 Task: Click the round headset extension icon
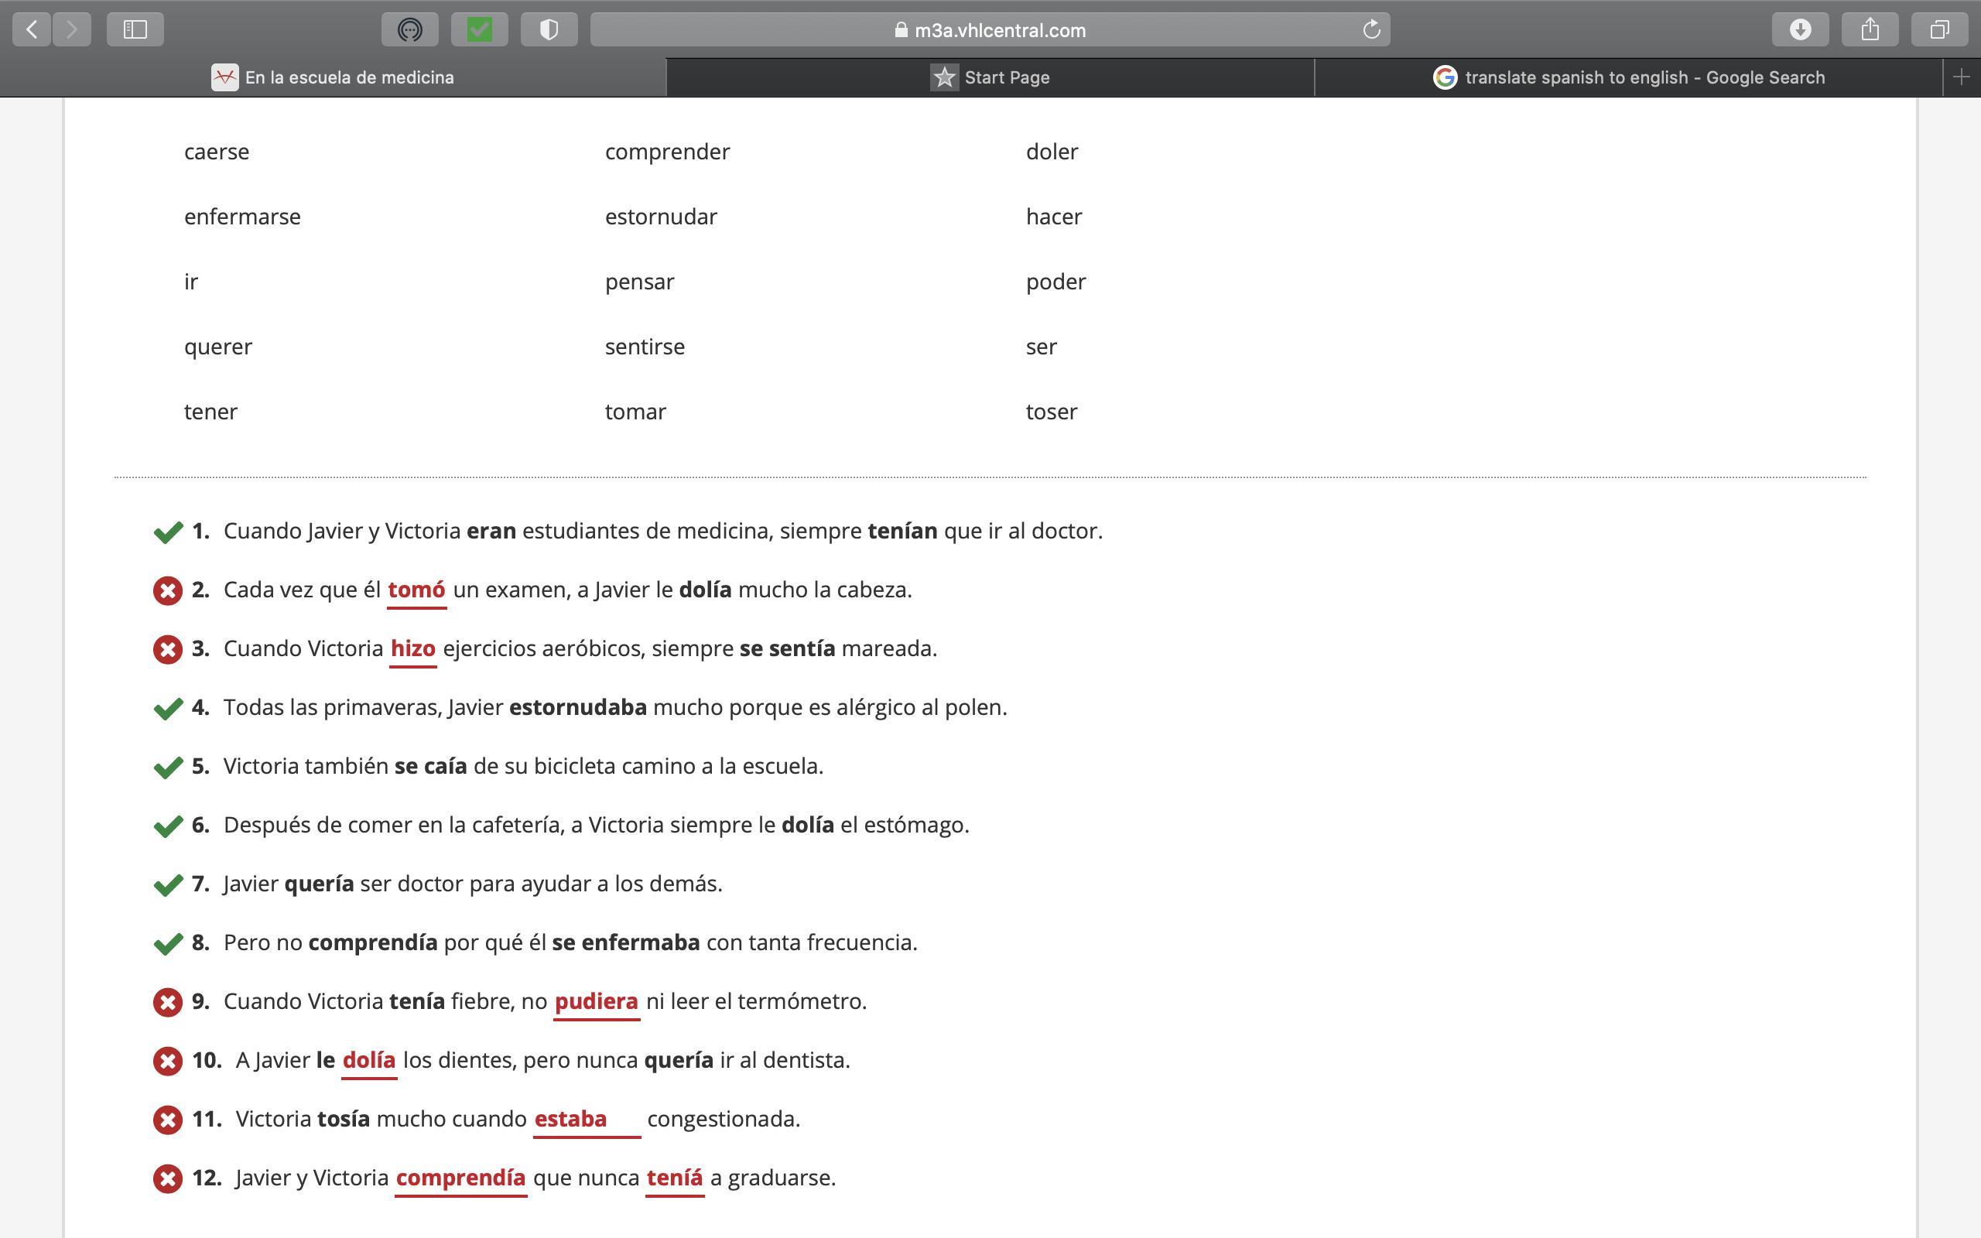point(409,30)
